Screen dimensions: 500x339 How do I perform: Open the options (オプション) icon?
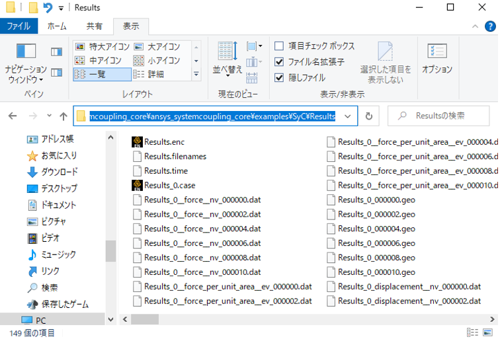tap(437, 58)
